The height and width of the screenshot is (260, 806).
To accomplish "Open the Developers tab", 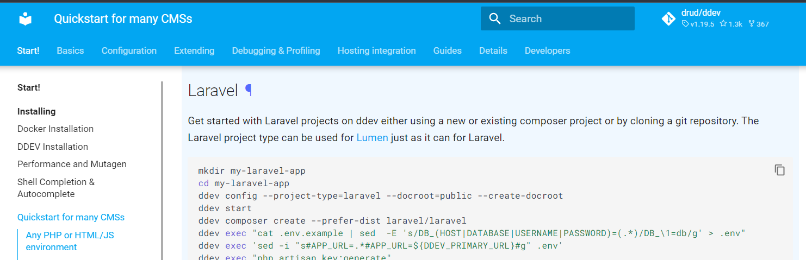I will point(547,50).
